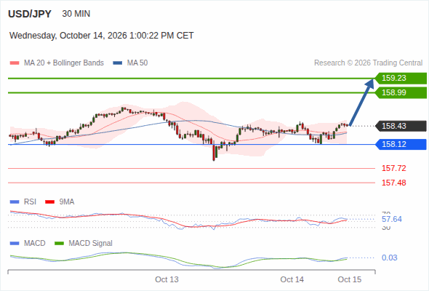Click the 9MA legend label
Viewport: 429px width, 291px height.
click(x=67, y=202)
